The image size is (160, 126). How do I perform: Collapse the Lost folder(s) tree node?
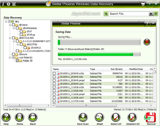tap(10, 58)
